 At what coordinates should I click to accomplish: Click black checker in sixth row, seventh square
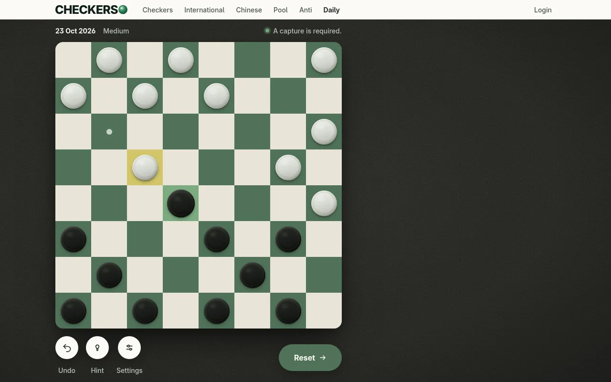(x=288, y=239)
